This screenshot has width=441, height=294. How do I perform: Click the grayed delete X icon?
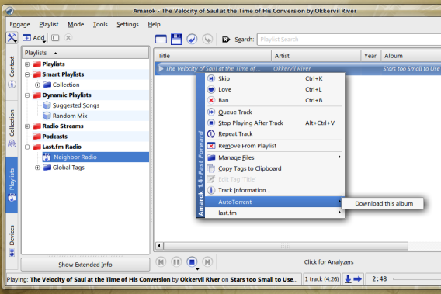(x=68, y=37)
